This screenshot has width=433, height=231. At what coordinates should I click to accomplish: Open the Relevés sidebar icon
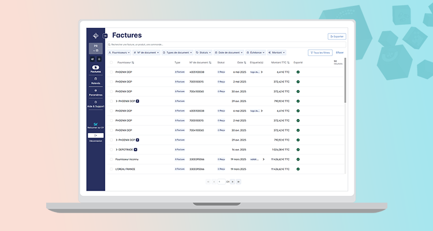pos(95,81)
